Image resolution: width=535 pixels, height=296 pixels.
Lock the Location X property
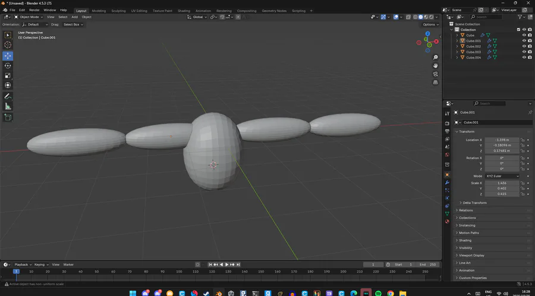523,140
